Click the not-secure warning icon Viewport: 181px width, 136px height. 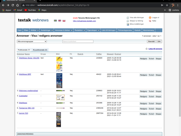24,5
